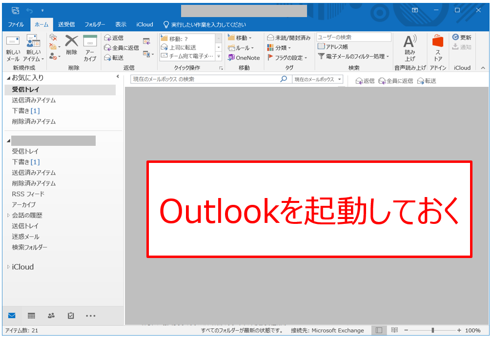The height and width of the screenshot is (338, 492).
Task: Click the 読み上げ read aloud button
Action: (410, 48)
